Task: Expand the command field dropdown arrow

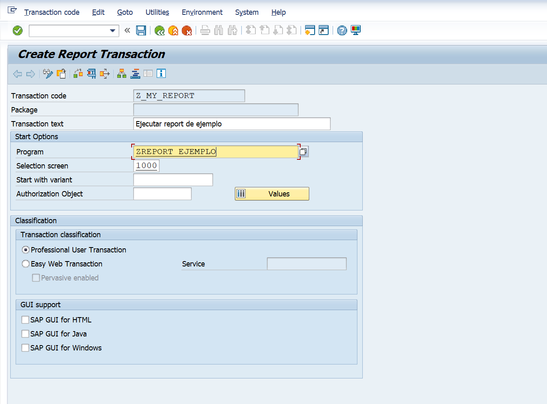Action: point(112,30)
